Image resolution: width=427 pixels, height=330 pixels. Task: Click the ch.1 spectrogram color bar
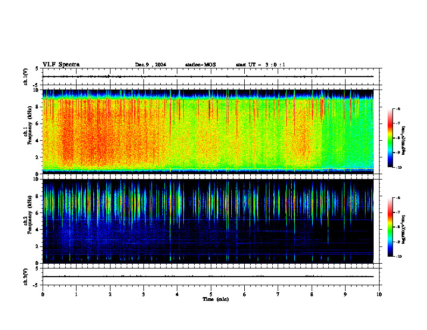tap(390, 138)
